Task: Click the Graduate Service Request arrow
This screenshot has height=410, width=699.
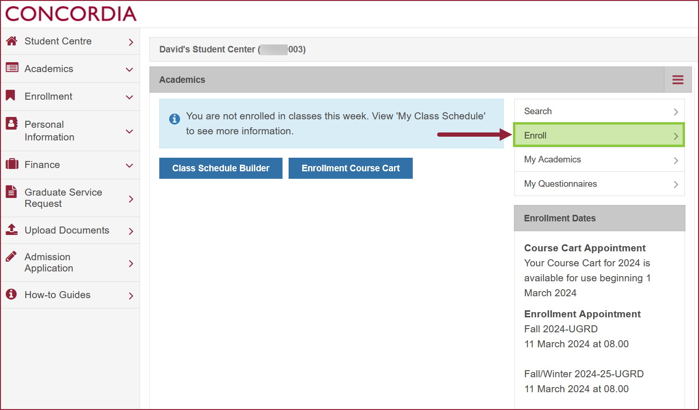Action: pyautogui.click(x=131, y=199)
